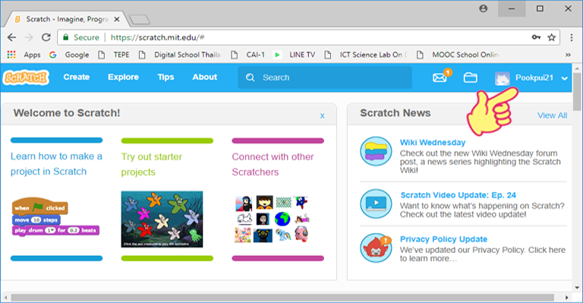Bookmark the page with the star icon
Viewport: 583px width, 303px height.
point(551,37)
